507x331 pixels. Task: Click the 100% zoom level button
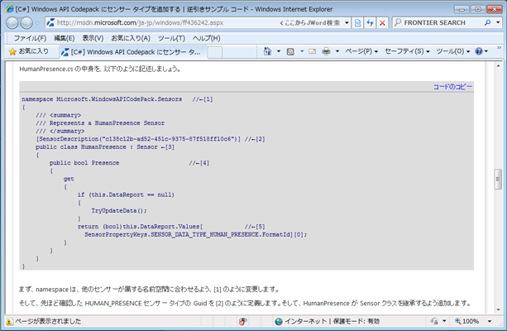[466, 321]
